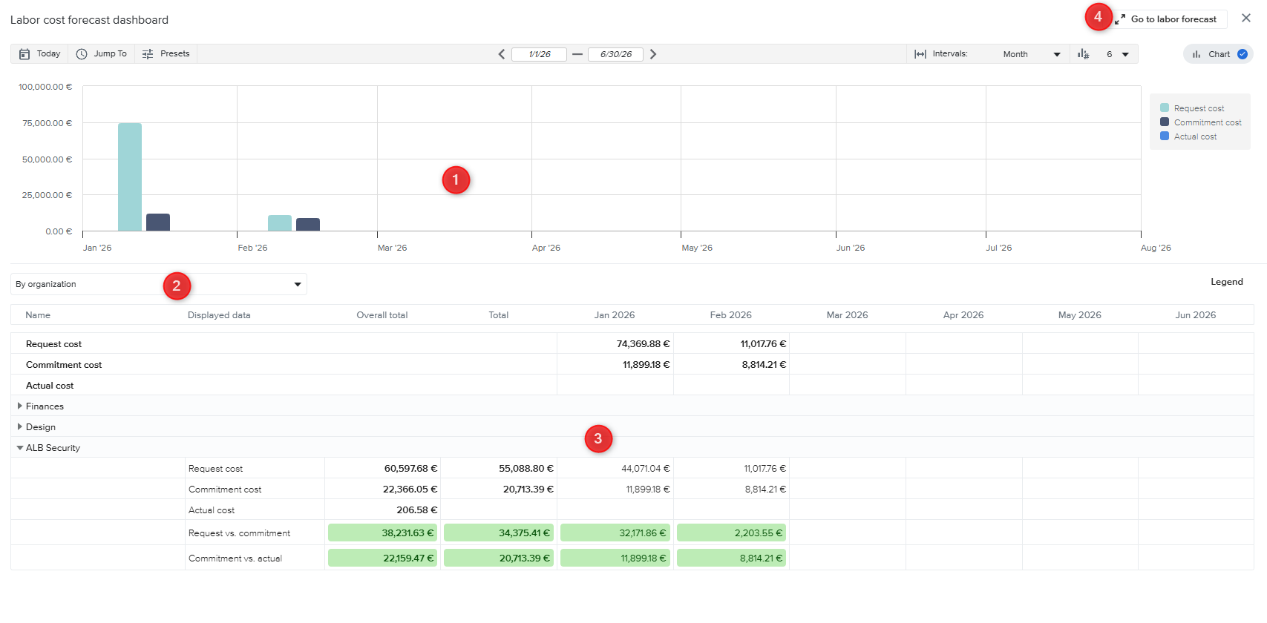Toggle Commitment cost series in legend

coord(1207,122)
